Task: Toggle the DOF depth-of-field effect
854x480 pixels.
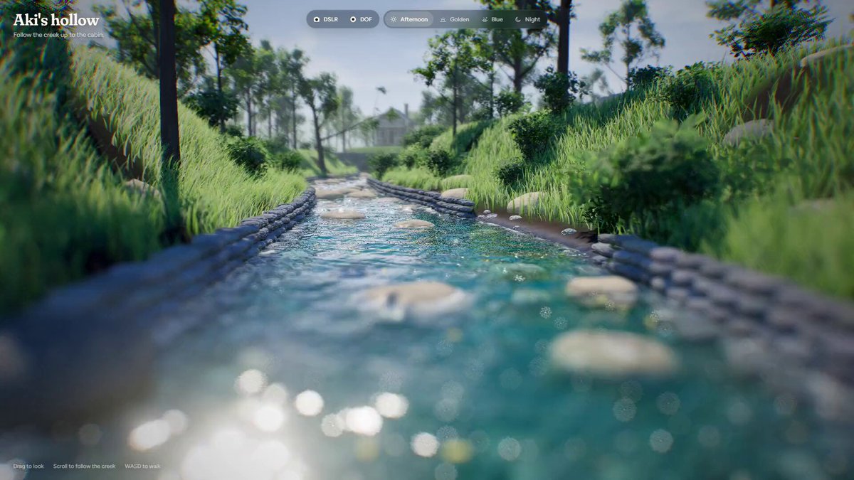Action: coord(361,19)
